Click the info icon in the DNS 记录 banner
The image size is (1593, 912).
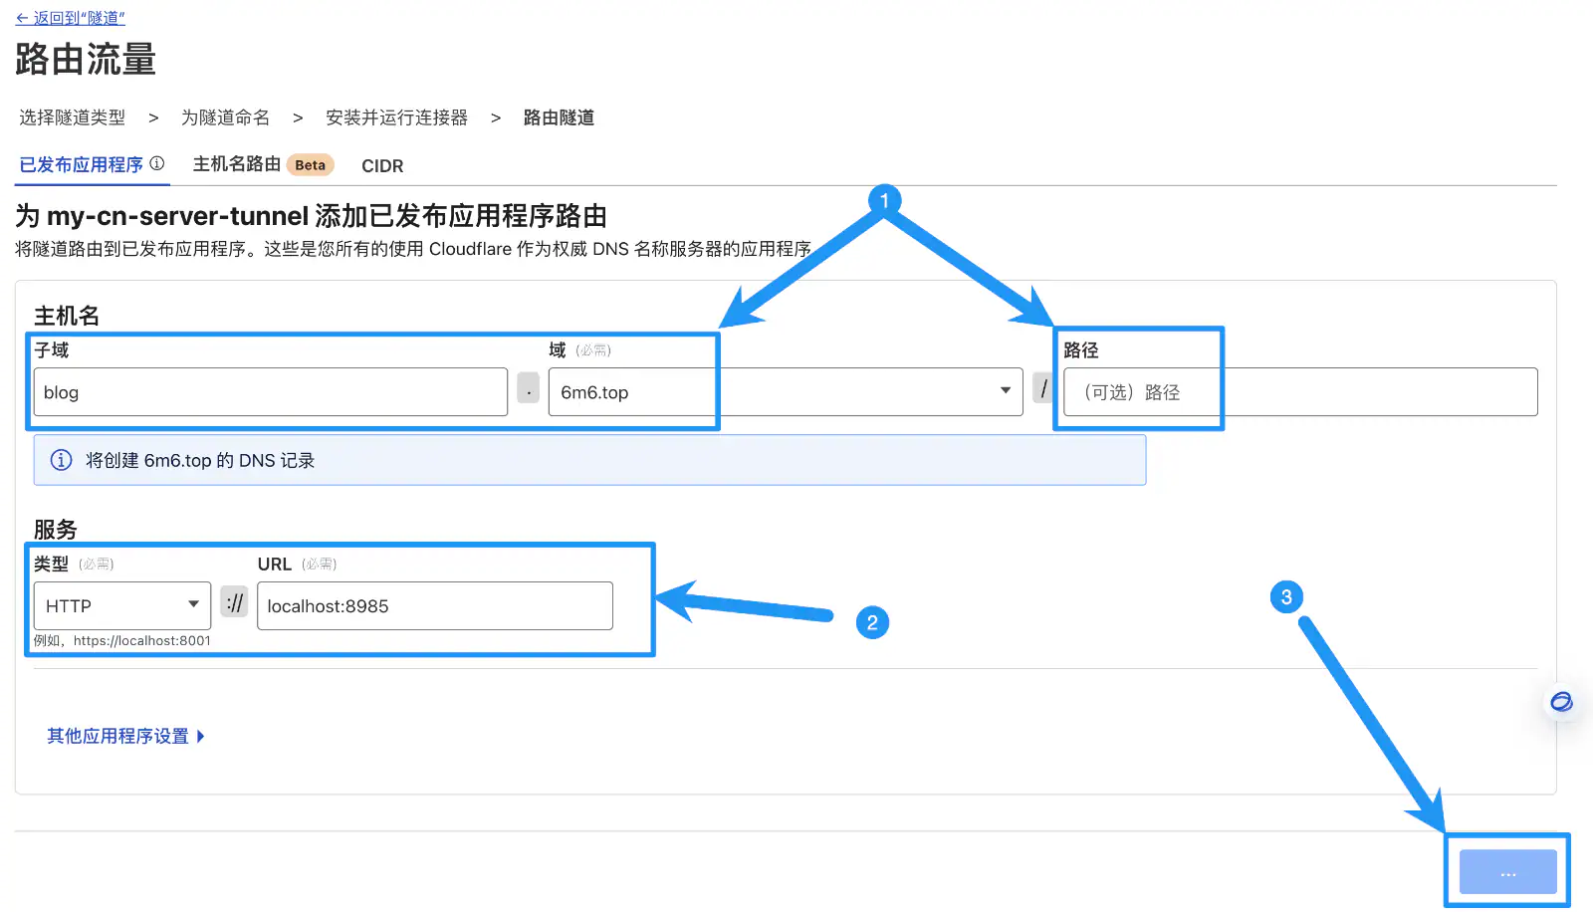[x=61, y=460]
